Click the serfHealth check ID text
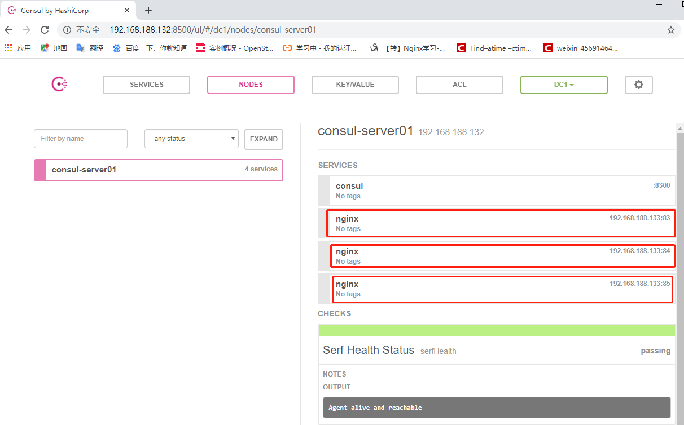 pyautogui.click(x=439, y=352)
